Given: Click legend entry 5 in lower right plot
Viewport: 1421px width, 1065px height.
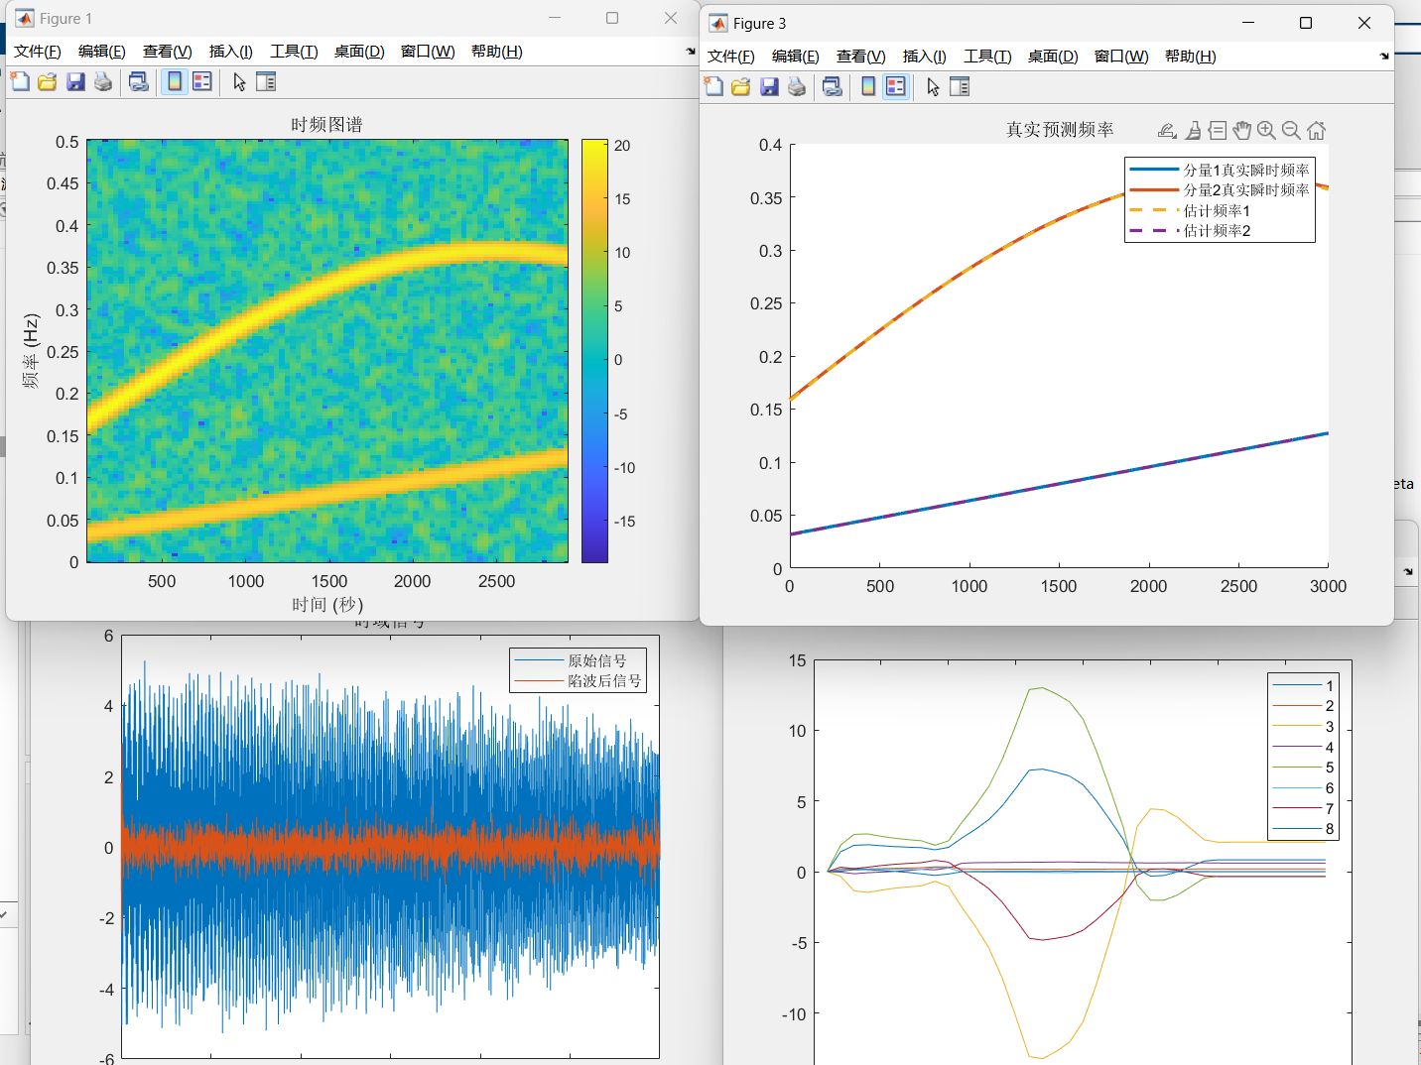Looking at the screenshot, I should point(1303,768).
